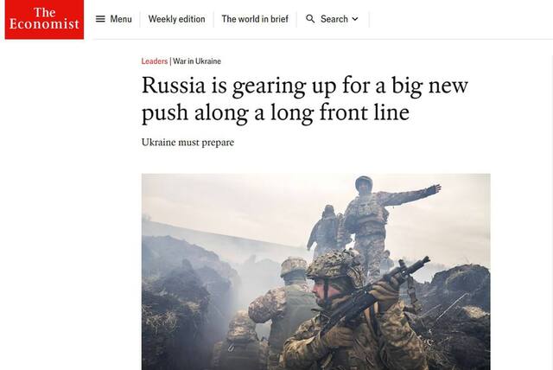Click the magnifying glass search icon

coord(310,19)
